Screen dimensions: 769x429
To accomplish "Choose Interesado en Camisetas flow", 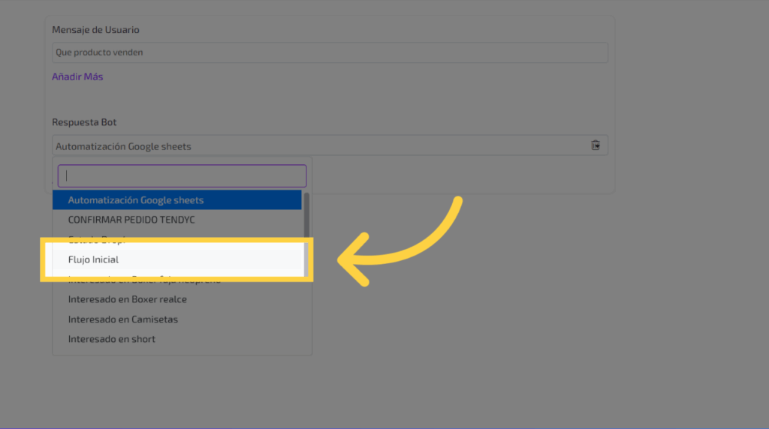I will (x=122, y=319).
